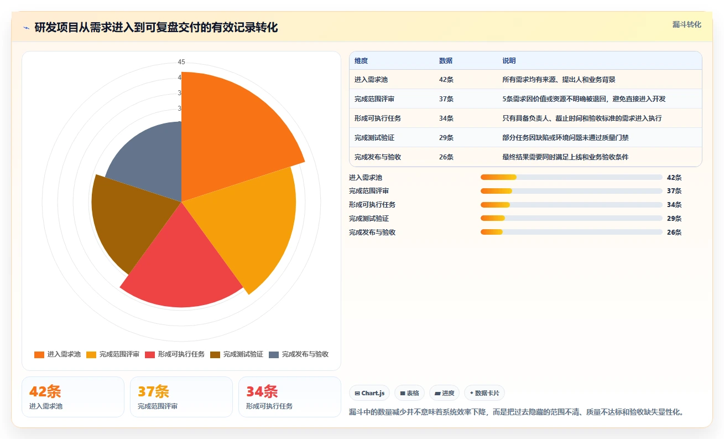Click the page title 研发项目从需求进入

(156, 27)
